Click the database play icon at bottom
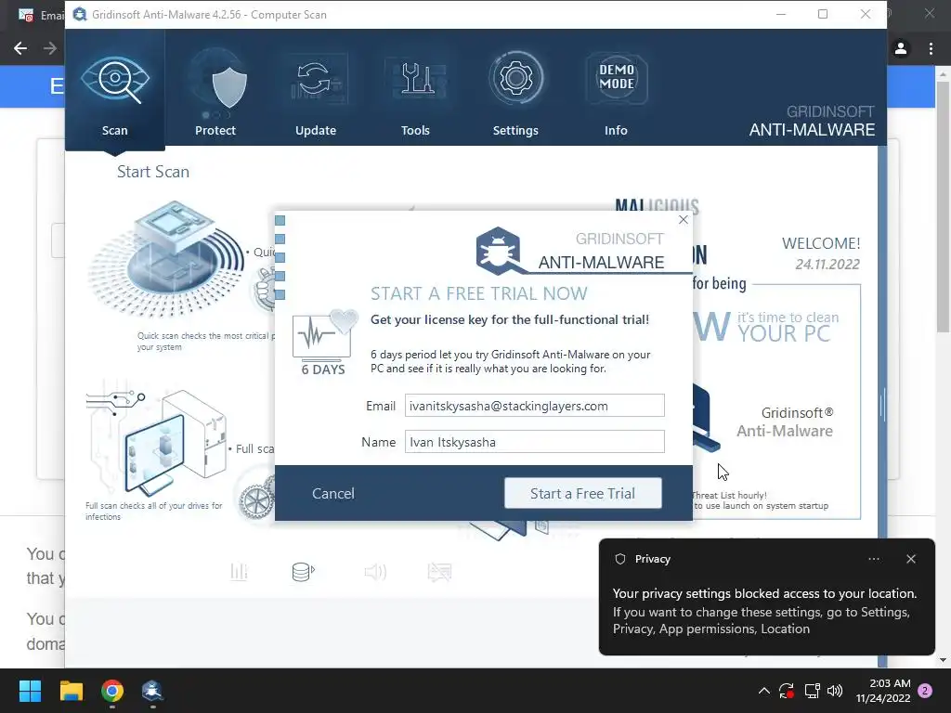The height and width of the screenshot is (713, 951). (304, 571)
